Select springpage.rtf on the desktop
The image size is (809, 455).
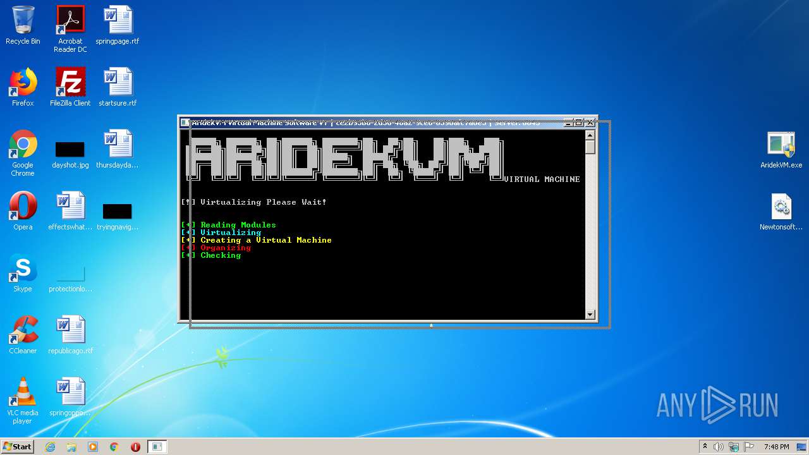[118, 25]
